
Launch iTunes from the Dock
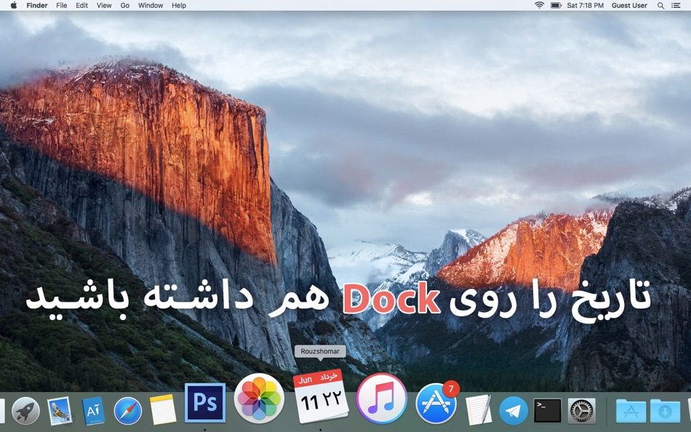point(382,399)
